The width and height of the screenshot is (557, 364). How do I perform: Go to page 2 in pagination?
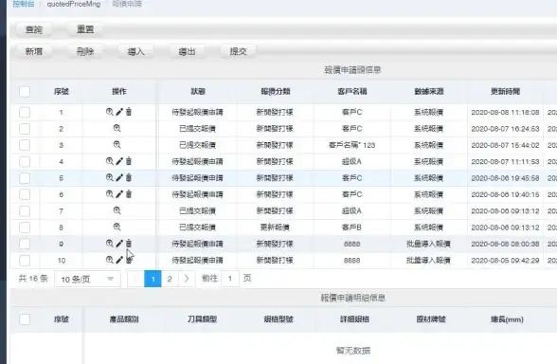pos(170,279)
